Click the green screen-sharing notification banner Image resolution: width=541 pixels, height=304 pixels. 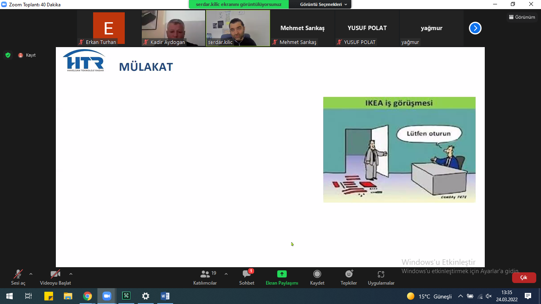pos(239,4)
